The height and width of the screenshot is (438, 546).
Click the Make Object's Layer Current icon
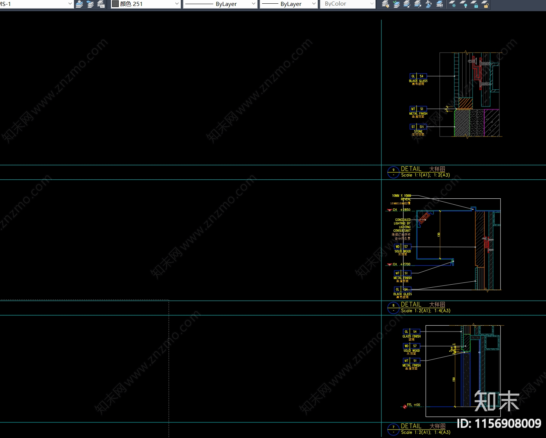79,4
